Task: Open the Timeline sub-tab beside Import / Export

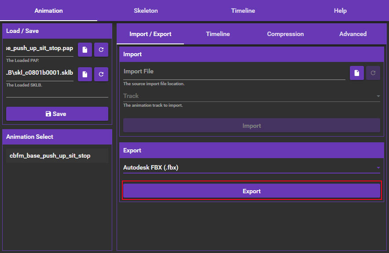Action: (x=218, y=34)
